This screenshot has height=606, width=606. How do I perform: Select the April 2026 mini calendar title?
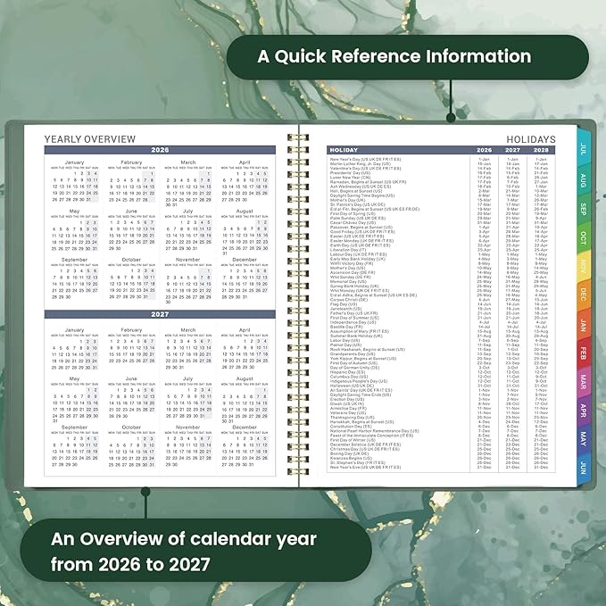[x=245, y=162]
